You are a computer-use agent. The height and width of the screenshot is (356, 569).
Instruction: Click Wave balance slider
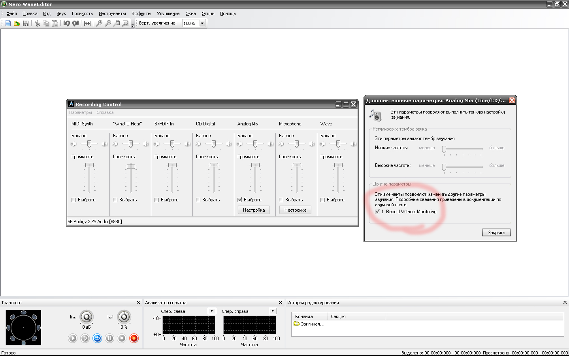338,144
